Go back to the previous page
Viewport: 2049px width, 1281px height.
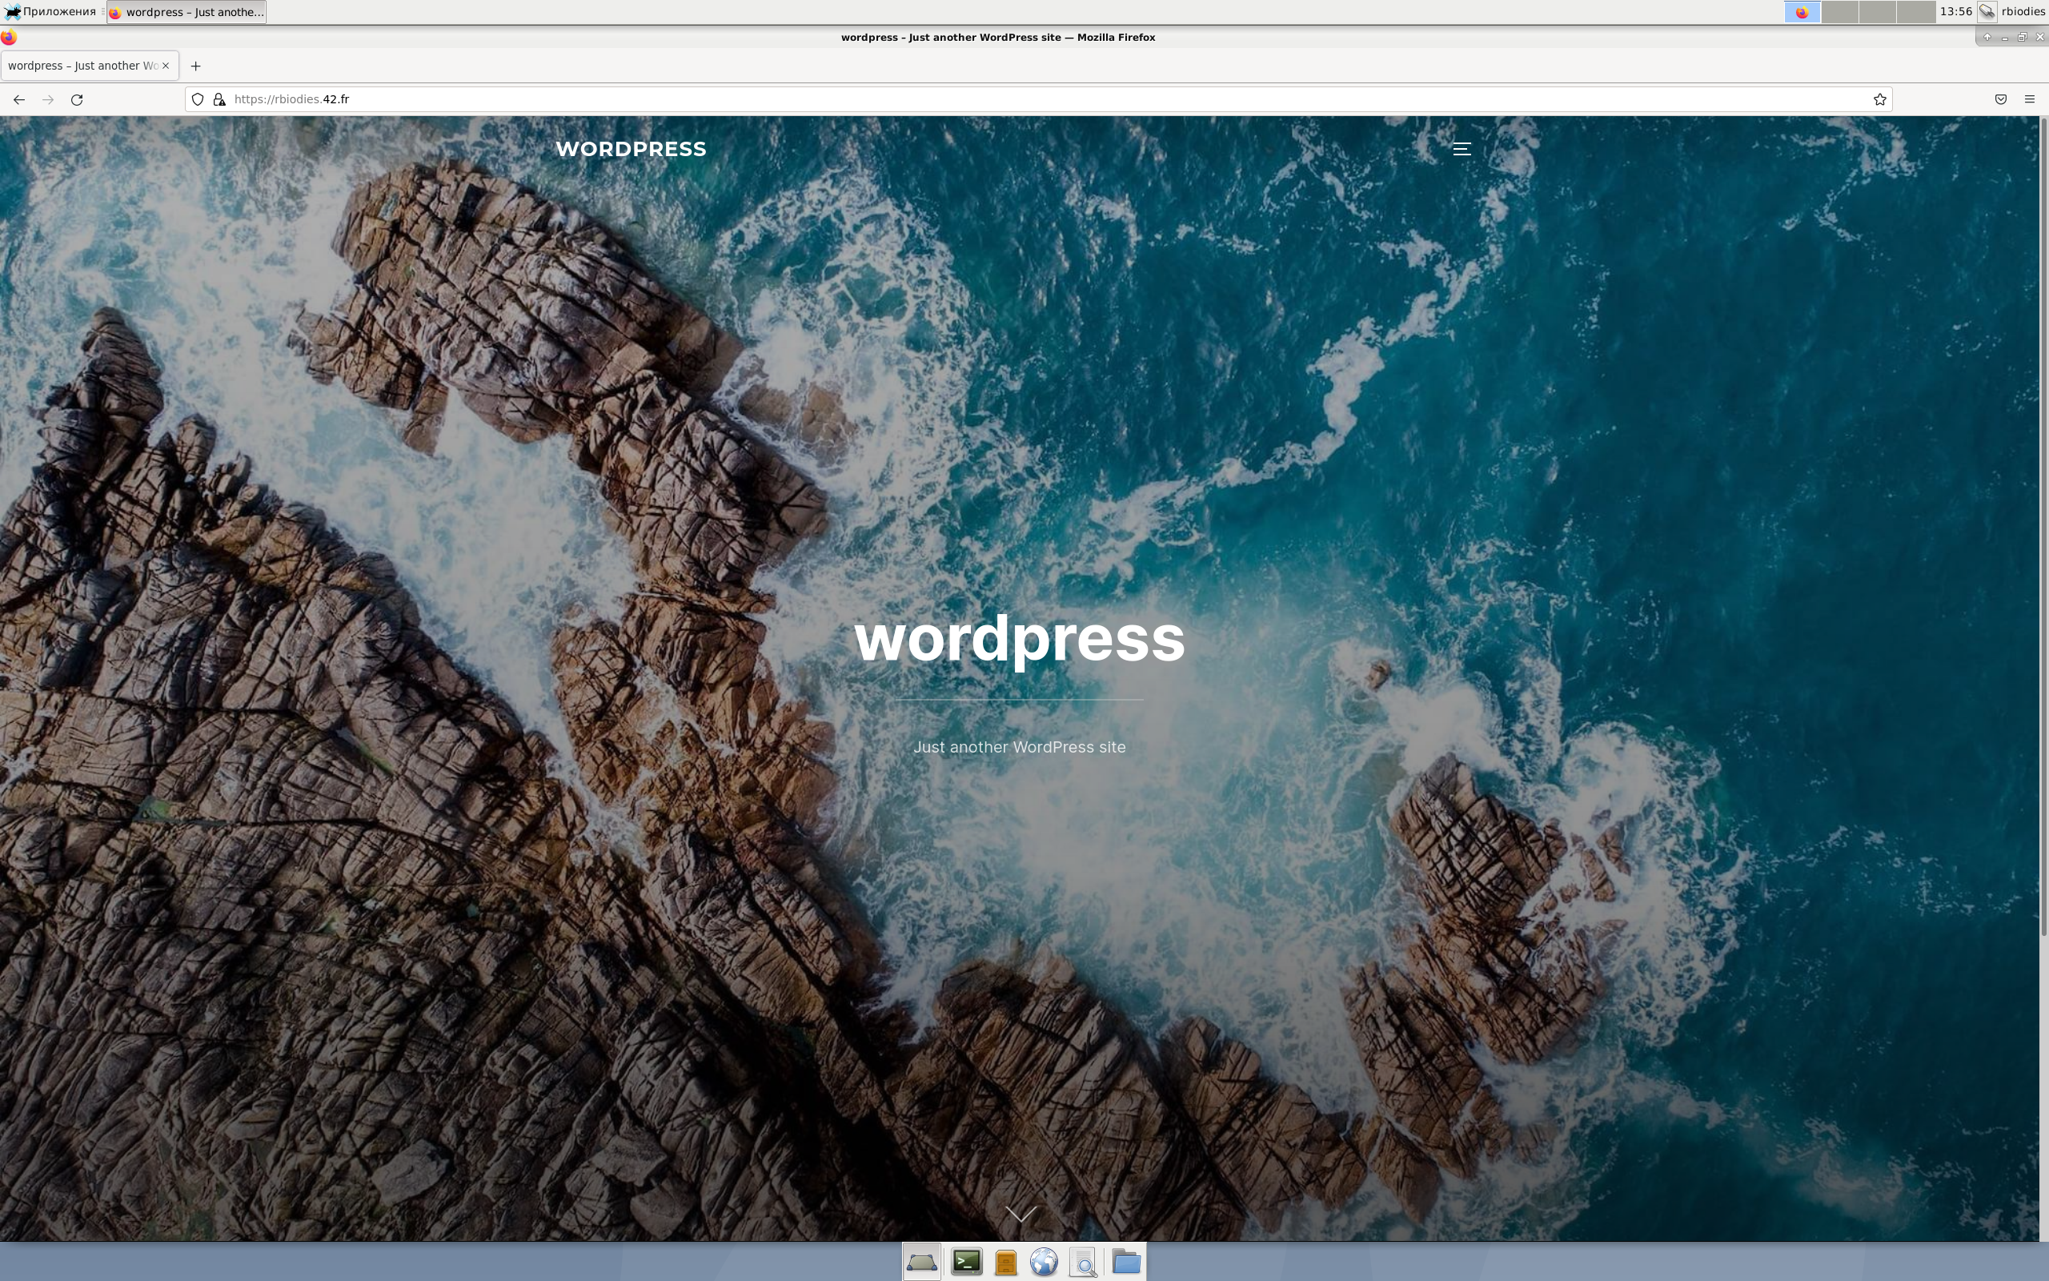click(18, 99)
